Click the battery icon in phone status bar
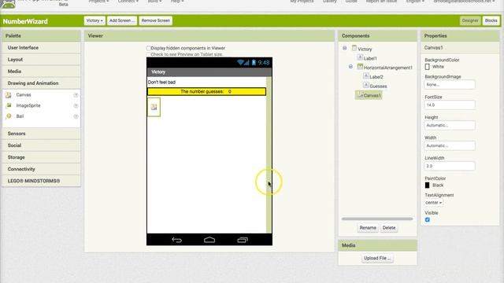The image size is (504, 283). click(254, 62)
